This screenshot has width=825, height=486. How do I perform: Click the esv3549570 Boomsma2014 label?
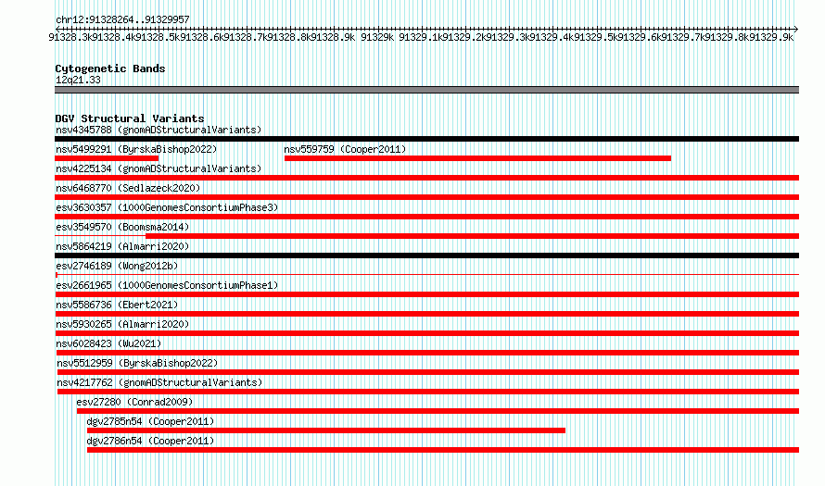pyautogui.click(x=122, y=227)
